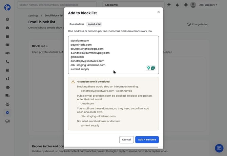The width and height of the screenshot is (227, 156).
Task: Open the dashboard gauge icon in sidebar
Action: (7, 19)
